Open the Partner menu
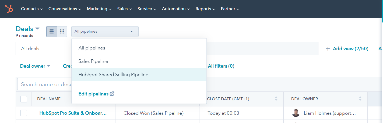Image resolution: width=383 pixels, height=123 pixels. pos(230,9)
